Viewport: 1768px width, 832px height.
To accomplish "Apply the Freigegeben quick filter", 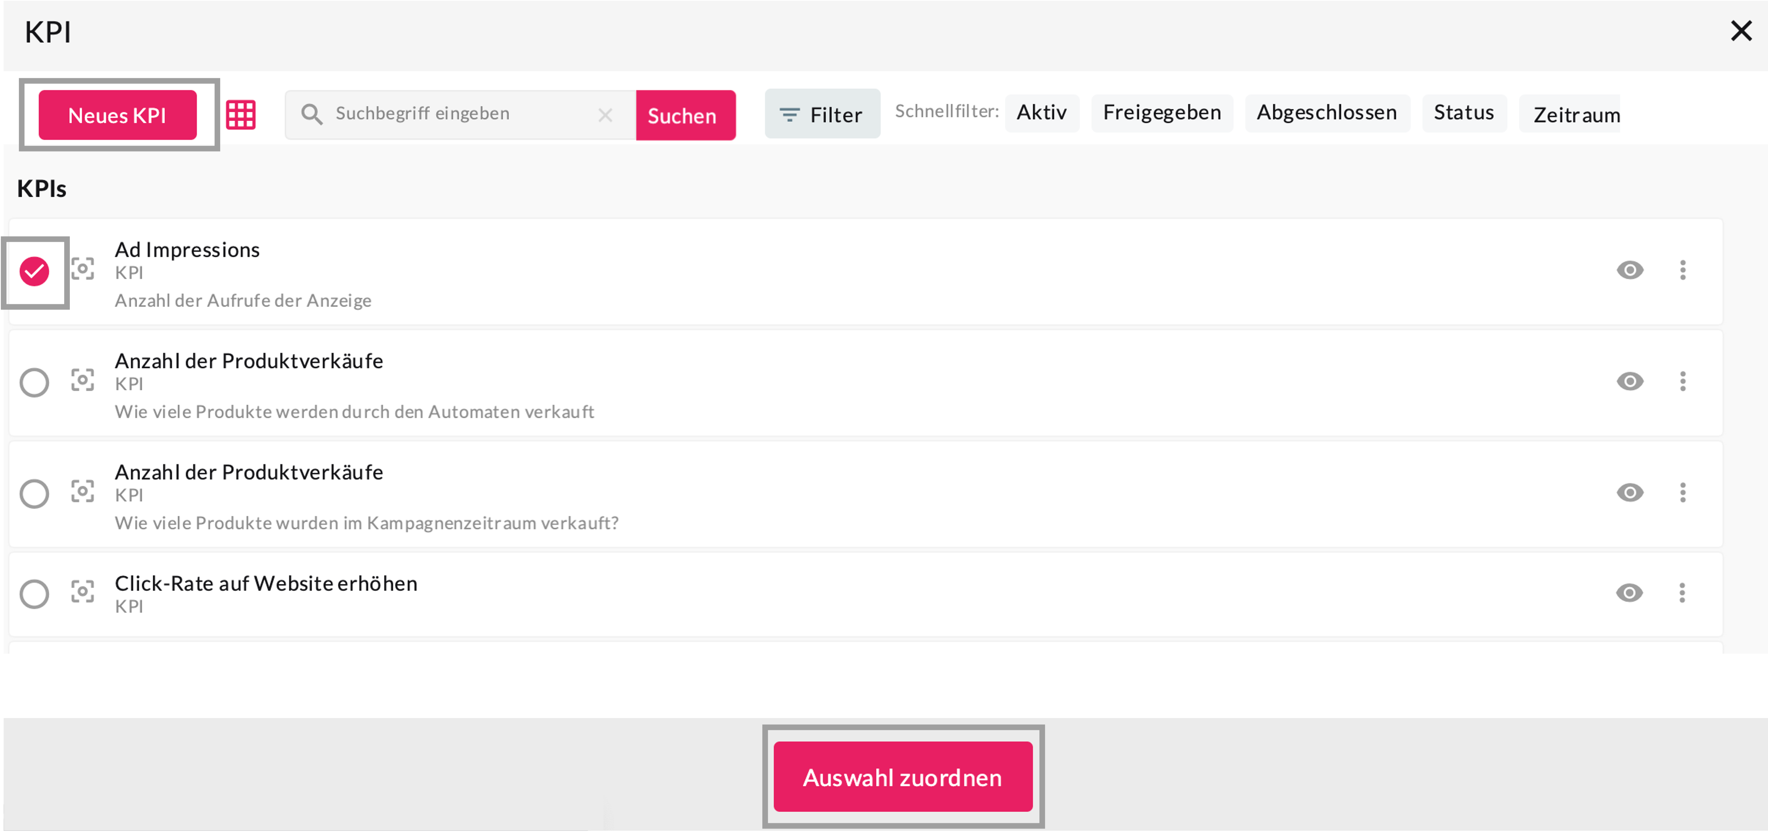I will coord(1161,113).
